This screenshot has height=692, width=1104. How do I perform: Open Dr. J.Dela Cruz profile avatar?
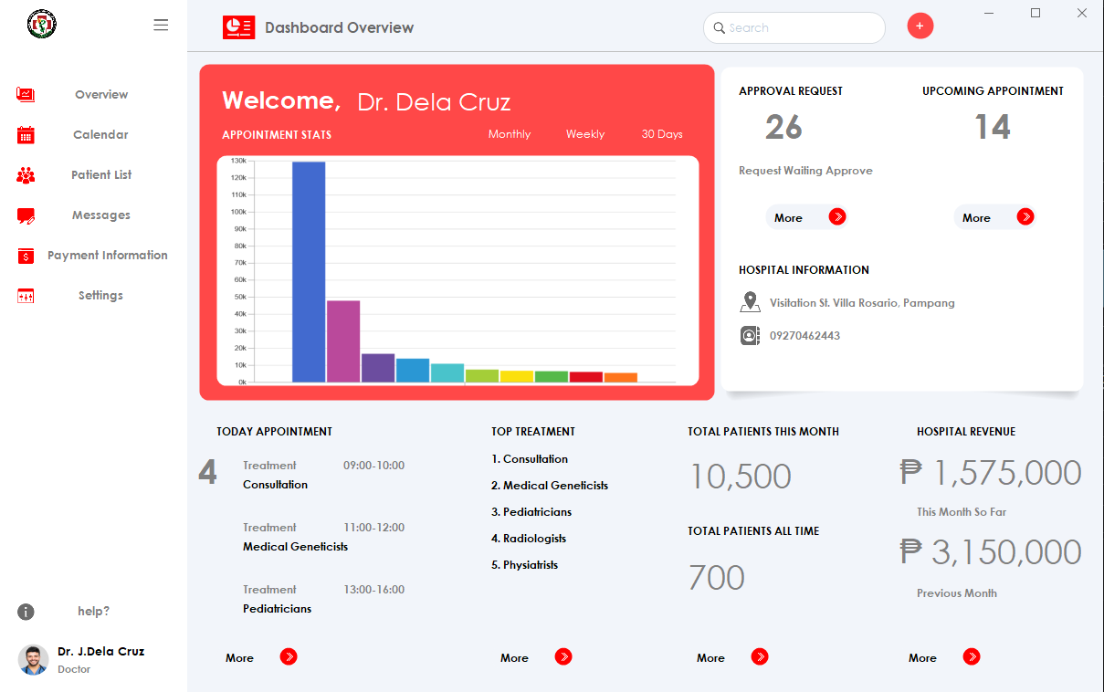(34, 659)
